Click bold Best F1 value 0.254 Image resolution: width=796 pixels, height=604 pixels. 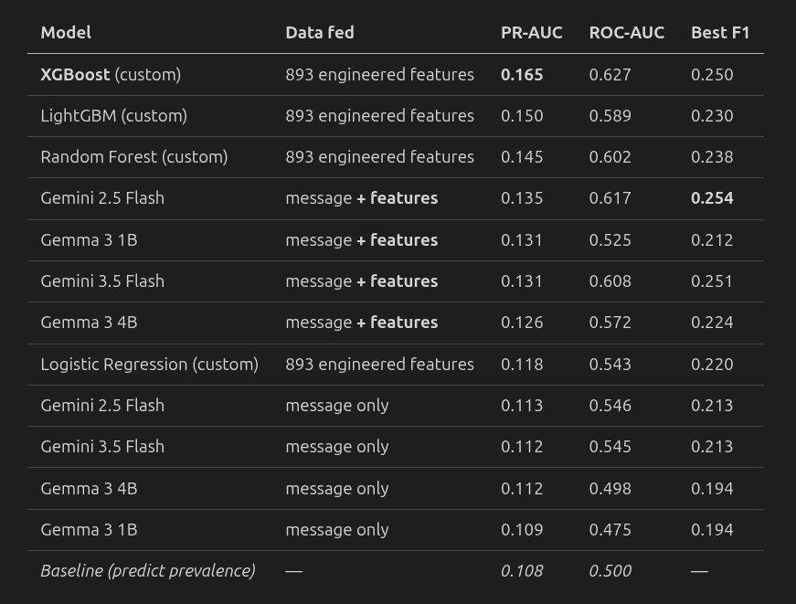pos(712,198)
